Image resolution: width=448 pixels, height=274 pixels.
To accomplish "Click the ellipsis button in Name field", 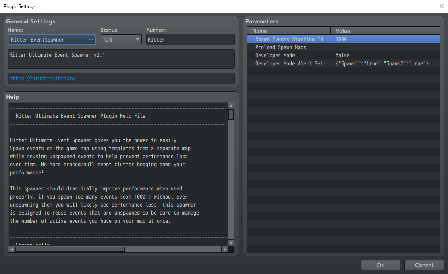I will pyautogui.click(x=91, y=40).
